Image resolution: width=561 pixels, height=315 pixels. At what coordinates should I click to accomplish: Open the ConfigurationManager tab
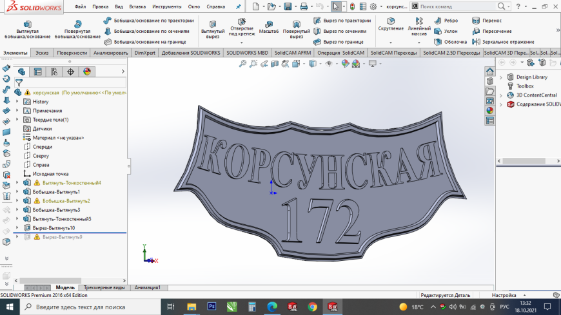coord(54,72)
